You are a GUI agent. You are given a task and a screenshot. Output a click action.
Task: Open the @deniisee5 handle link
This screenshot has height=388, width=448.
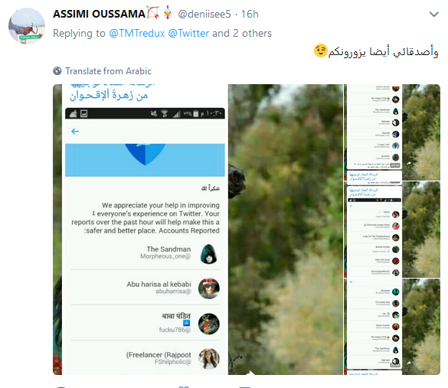[x=204, y=14]
